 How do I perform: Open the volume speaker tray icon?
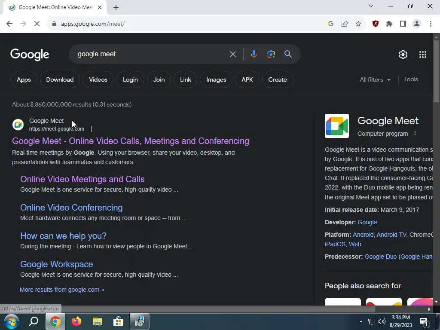tap(382, 321)
